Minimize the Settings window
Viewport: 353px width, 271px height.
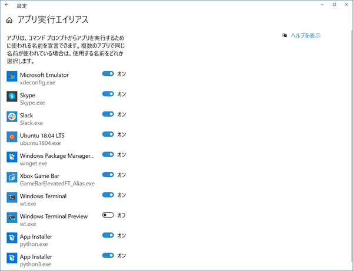pos(322,5)
